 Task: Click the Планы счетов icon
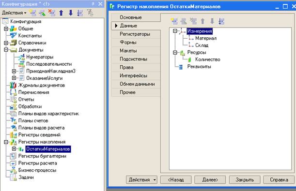coord(13,120)
